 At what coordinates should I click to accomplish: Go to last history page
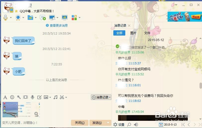[200, 125]
